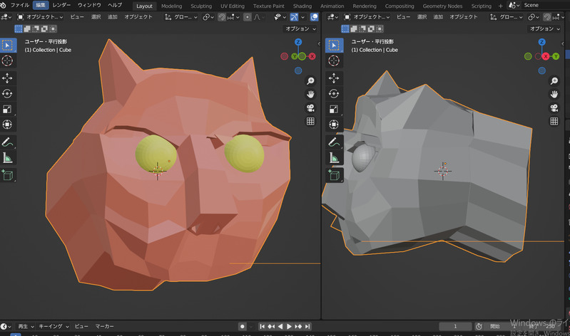Select the Move tool in left viewport
Image resolution: width=570 pixels, height=336 pixels.
click(x=7, y=78)
